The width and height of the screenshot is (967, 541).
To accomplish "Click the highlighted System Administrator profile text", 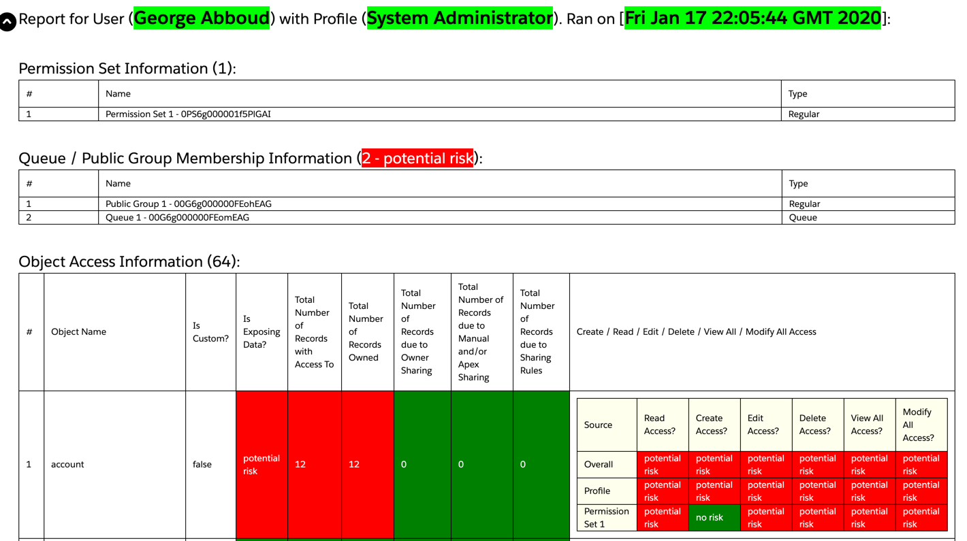I will tap(460, 18).
